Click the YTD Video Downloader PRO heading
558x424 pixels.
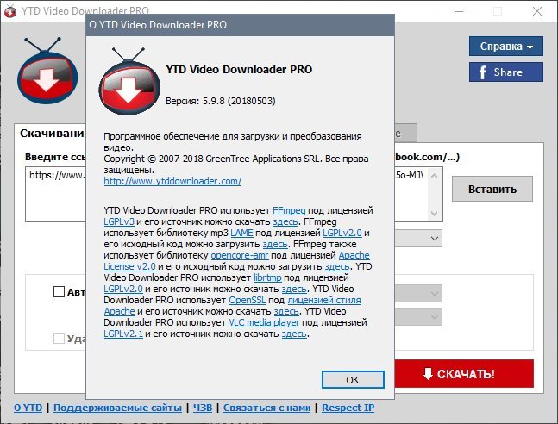239,69
